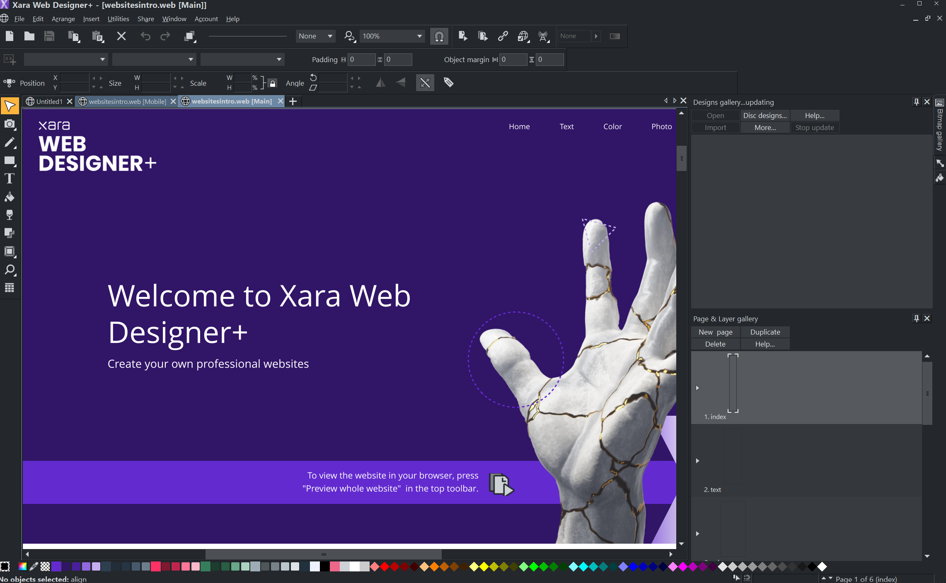Open the line width None dropdown
The image size is (946, 583).
315,36
